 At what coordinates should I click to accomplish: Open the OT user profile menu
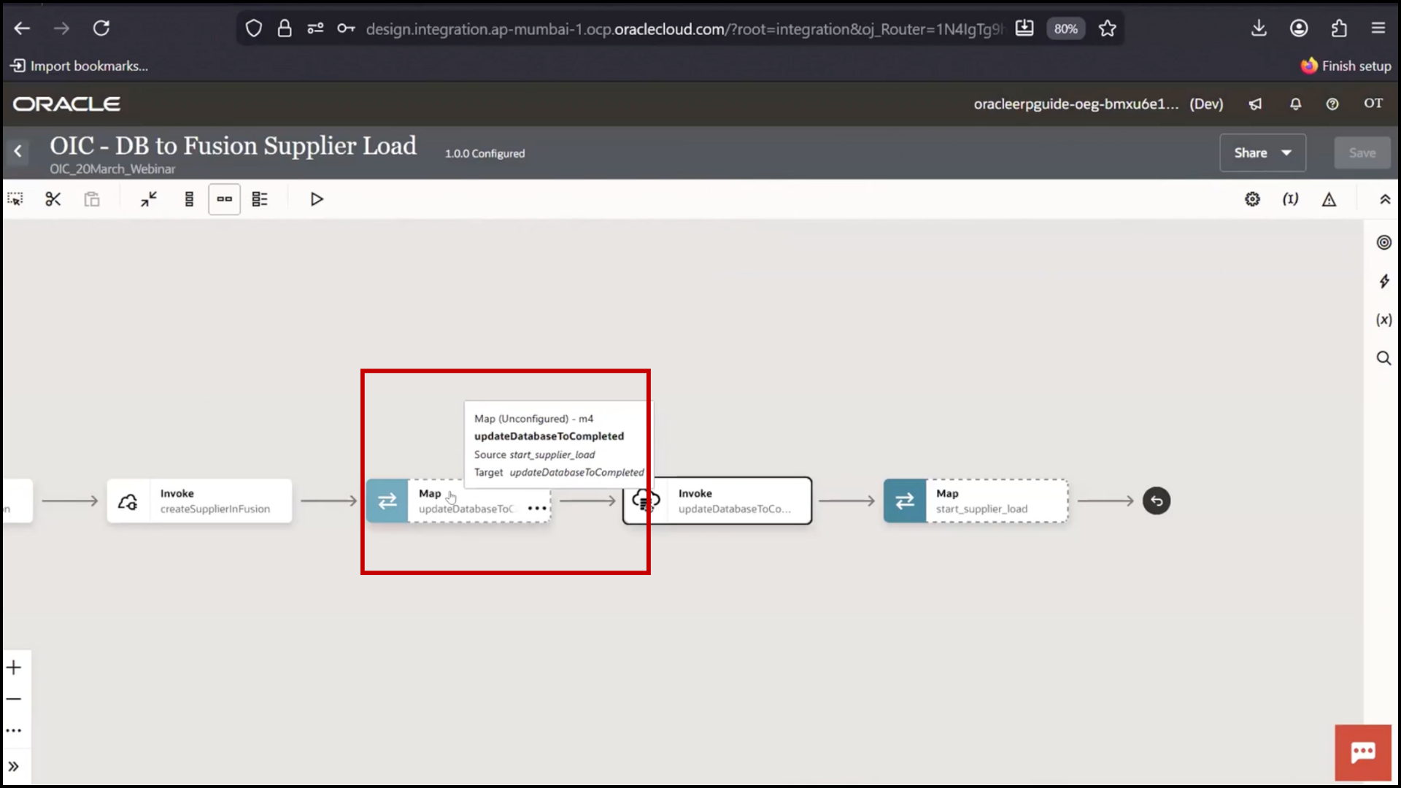(x=1373, y=104)
